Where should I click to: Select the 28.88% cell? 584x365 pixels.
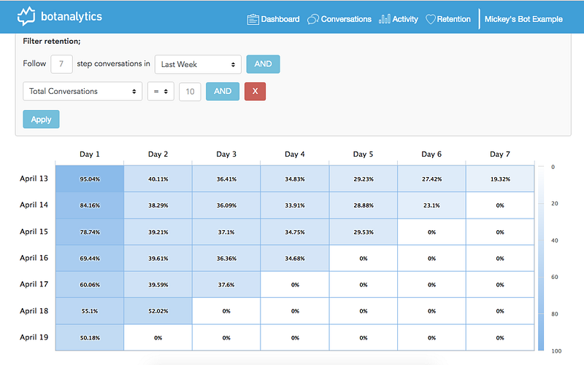point(363,205)
